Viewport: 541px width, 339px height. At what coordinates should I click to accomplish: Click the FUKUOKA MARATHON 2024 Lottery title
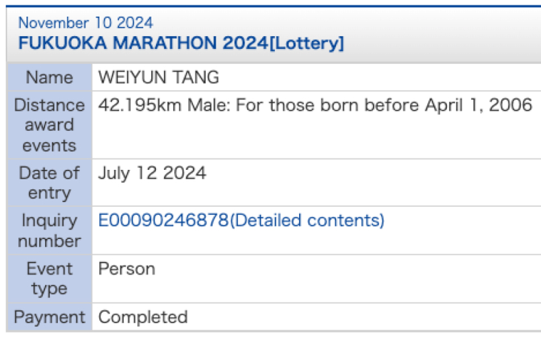181,44
